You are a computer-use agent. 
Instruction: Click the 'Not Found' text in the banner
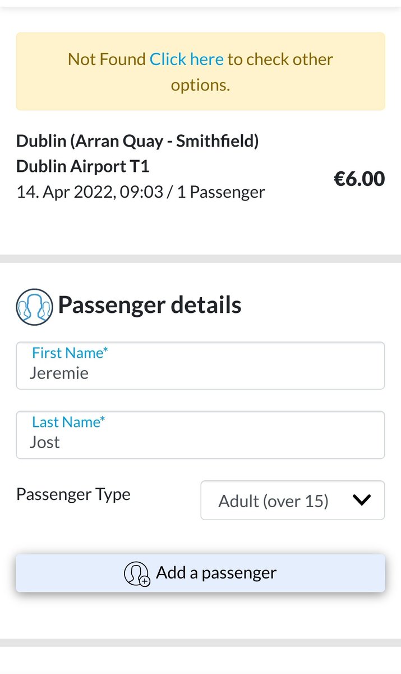[107, 59]
